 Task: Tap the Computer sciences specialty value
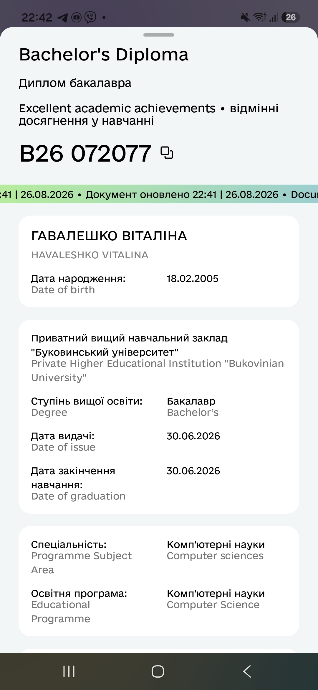coord(216,550)
